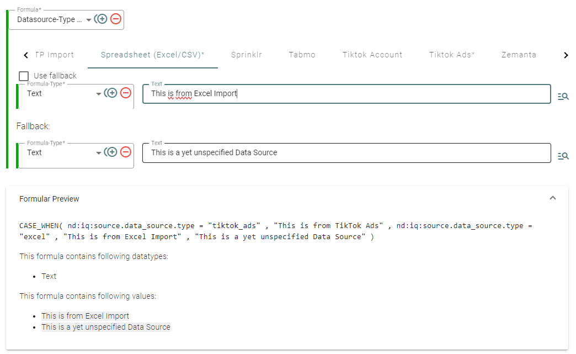Image resolution: width=576 pixels, height=354 pixels.
Task: Click the CASE_WHEN formula preview text
Action: pos(275,231)
